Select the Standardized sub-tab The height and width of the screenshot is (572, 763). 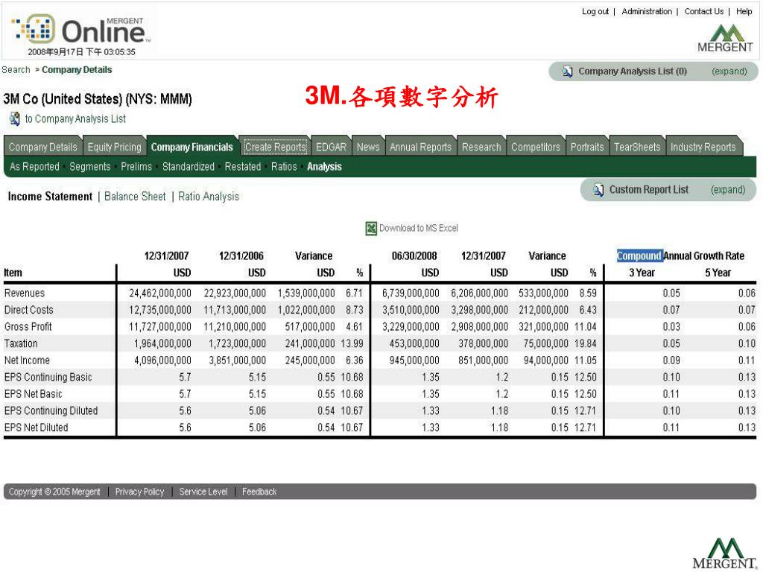coord(189,167)
